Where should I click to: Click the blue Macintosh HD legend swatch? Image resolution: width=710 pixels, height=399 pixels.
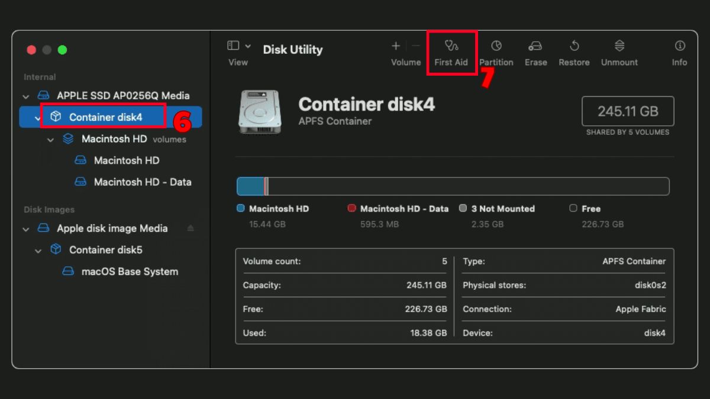point(241,208)
